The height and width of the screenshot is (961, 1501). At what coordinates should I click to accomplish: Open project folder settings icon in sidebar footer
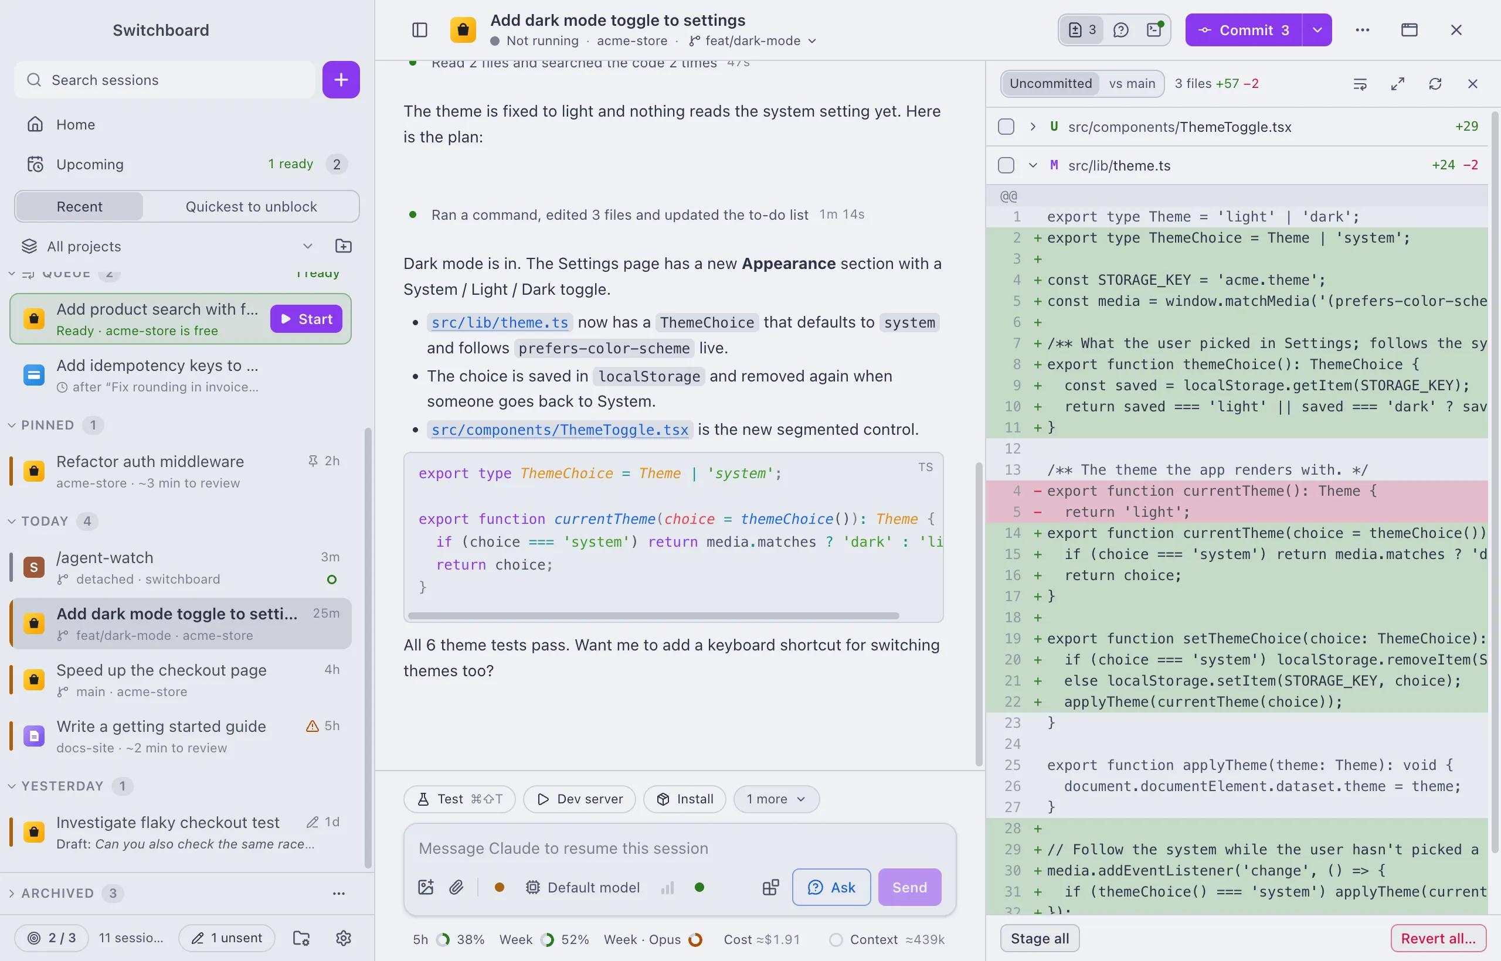click(x=301, y=938)
